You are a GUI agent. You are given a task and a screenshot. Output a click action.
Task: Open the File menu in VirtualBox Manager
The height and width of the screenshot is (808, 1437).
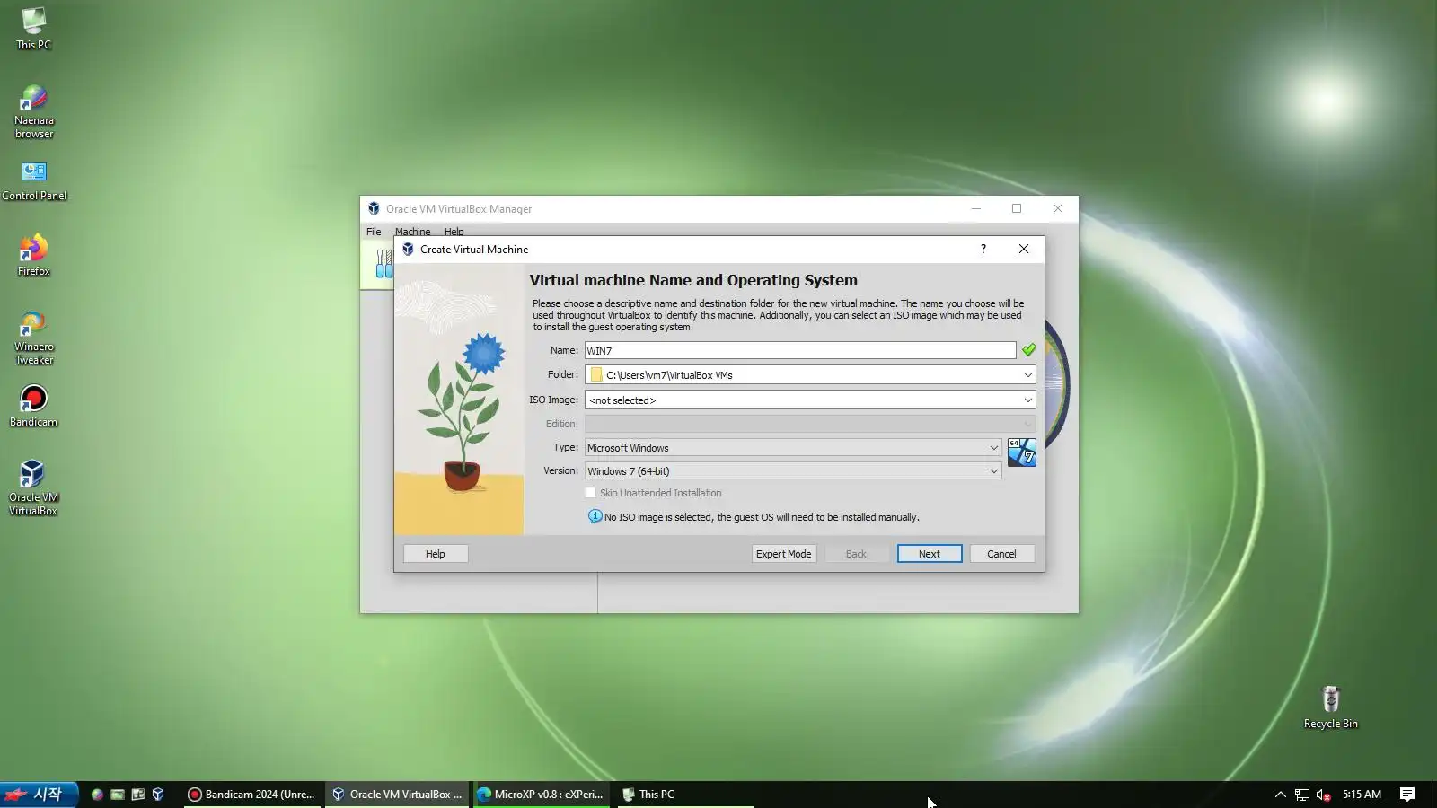pos(374,232)
